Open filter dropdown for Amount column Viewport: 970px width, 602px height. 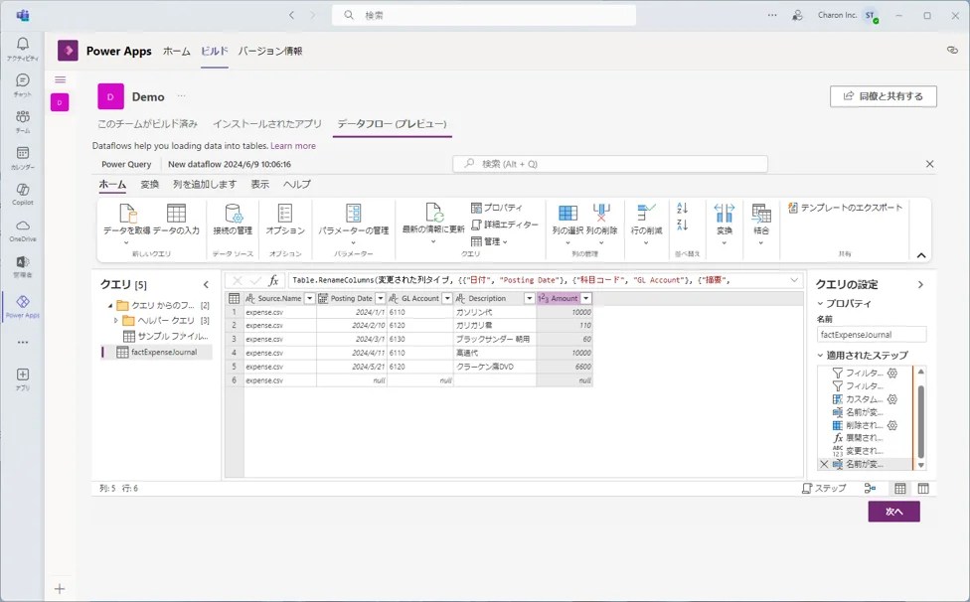pos(585,299)
